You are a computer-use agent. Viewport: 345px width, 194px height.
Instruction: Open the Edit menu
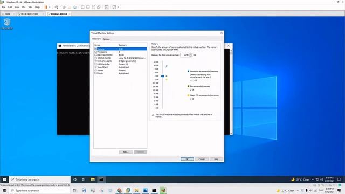(x=10, y=7)
